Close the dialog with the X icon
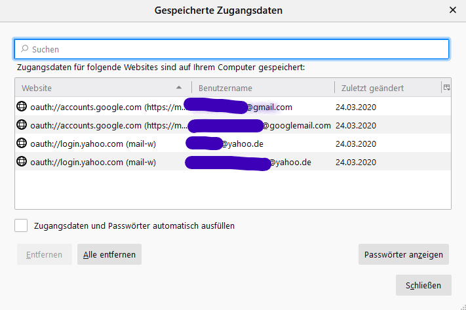This screenshot has height=310, width=466. 452,10
